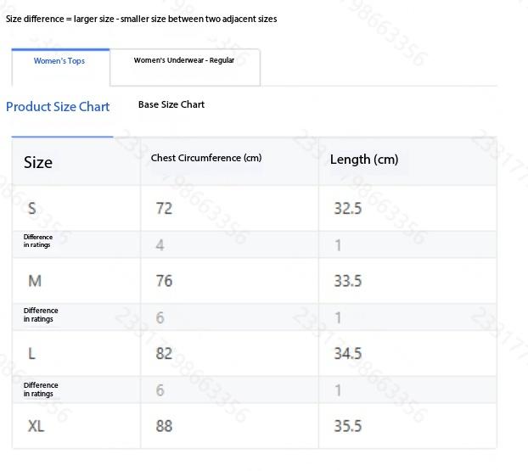
Task: Click the Size column header
Action: coord(38,163)
